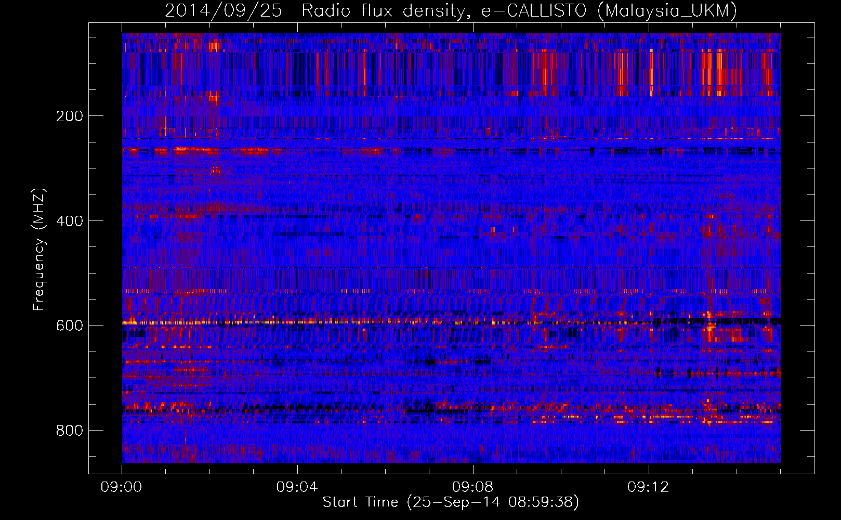Image resolution: width=841 pixels, height=520 pixels.
Task: Click the 400 frequency tick label
Action: tap(70, 221)
